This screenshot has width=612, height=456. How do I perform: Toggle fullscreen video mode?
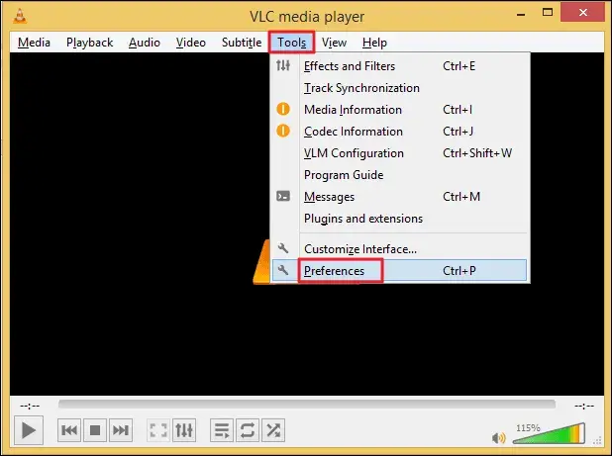tap(158, 430)
